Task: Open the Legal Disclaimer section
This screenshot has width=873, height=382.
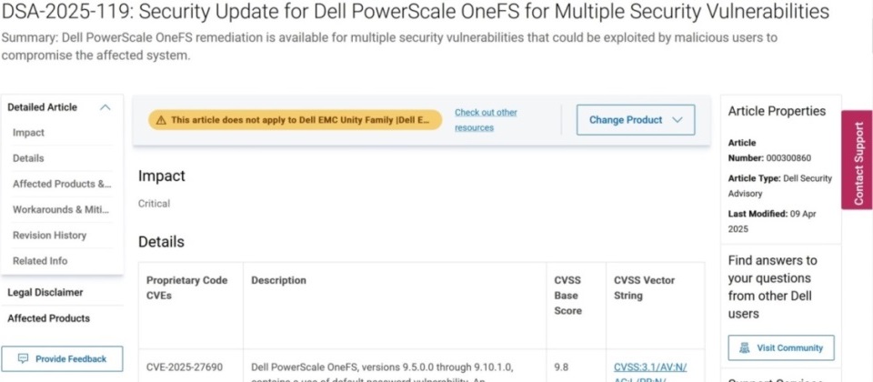Action: click(x=45, y=292)
